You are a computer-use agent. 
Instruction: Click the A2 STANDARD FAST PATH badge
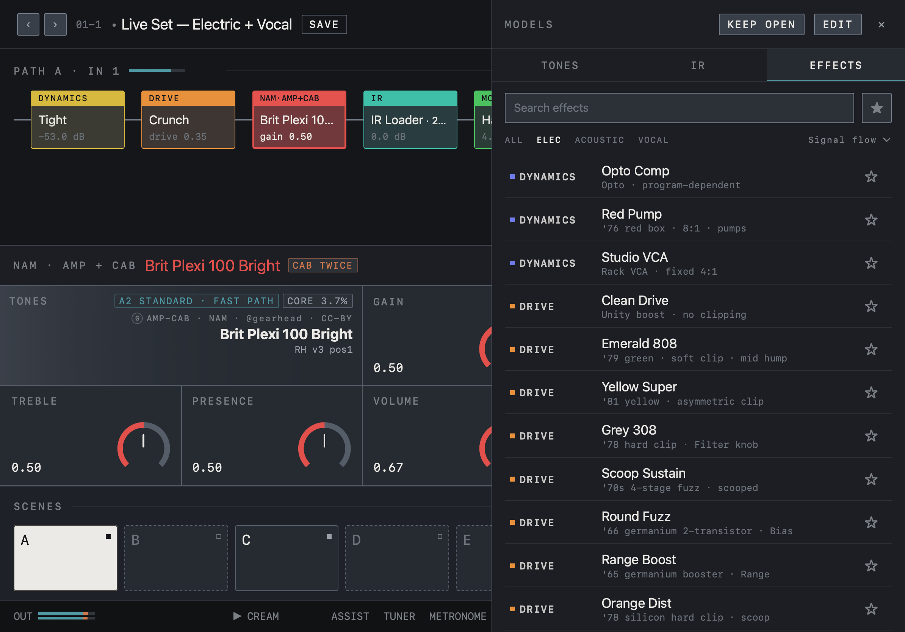coord(196,301)
